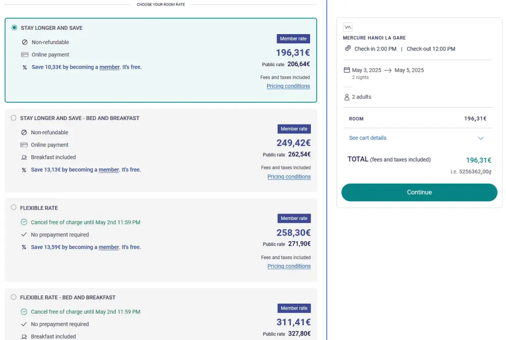Click the Mercure hotel logo icon
This screenshot has height=340, width=506.
pos(348,27)
